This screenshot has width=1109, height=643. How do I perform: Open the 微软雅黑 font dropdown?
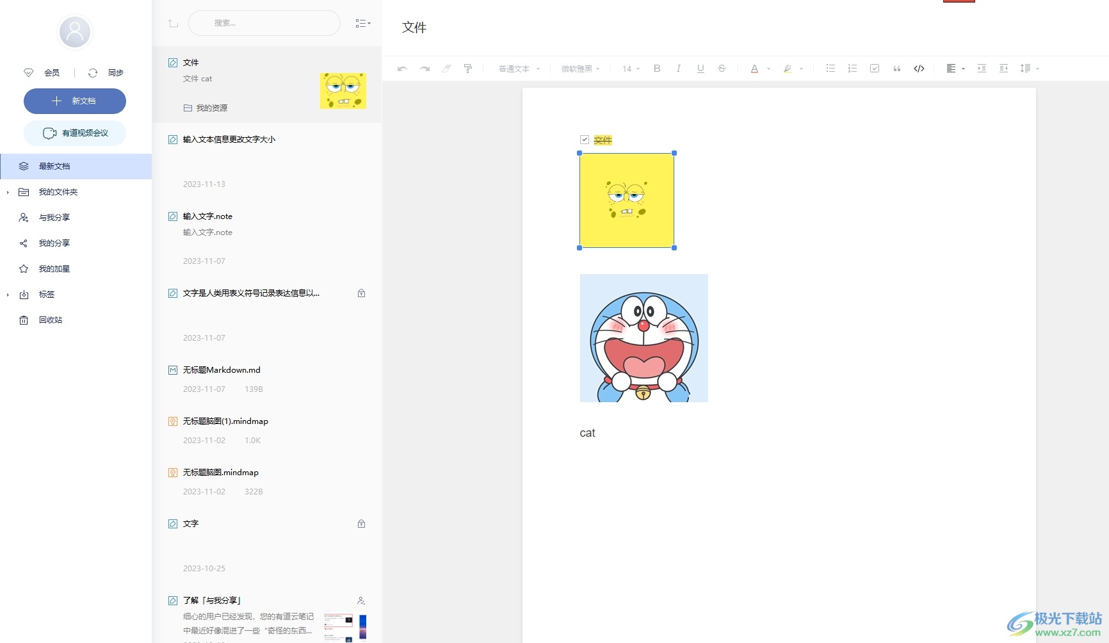pyautogui.click(x=580, y=69)
